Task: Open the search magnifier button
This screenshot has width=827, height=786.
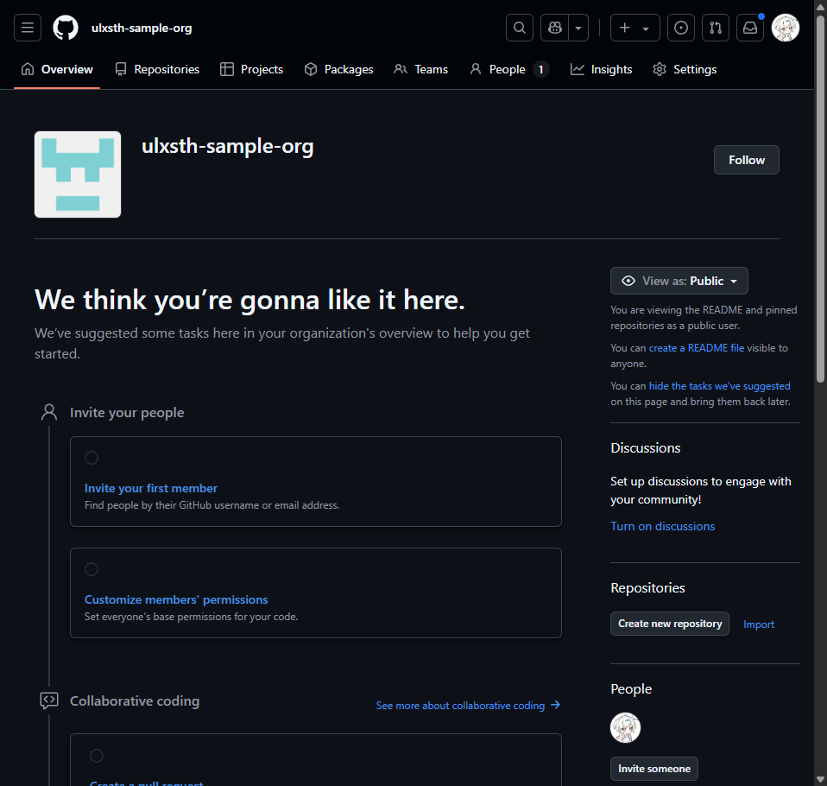Action: [520, 28]
